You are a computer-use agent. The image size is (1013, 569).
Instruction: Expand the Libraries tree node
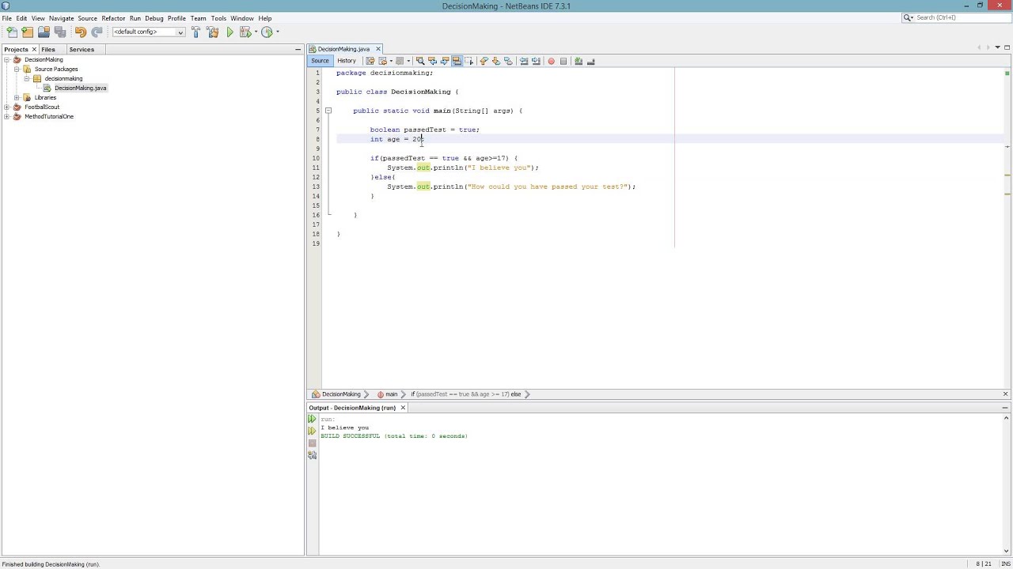click(x=17, y=98)
